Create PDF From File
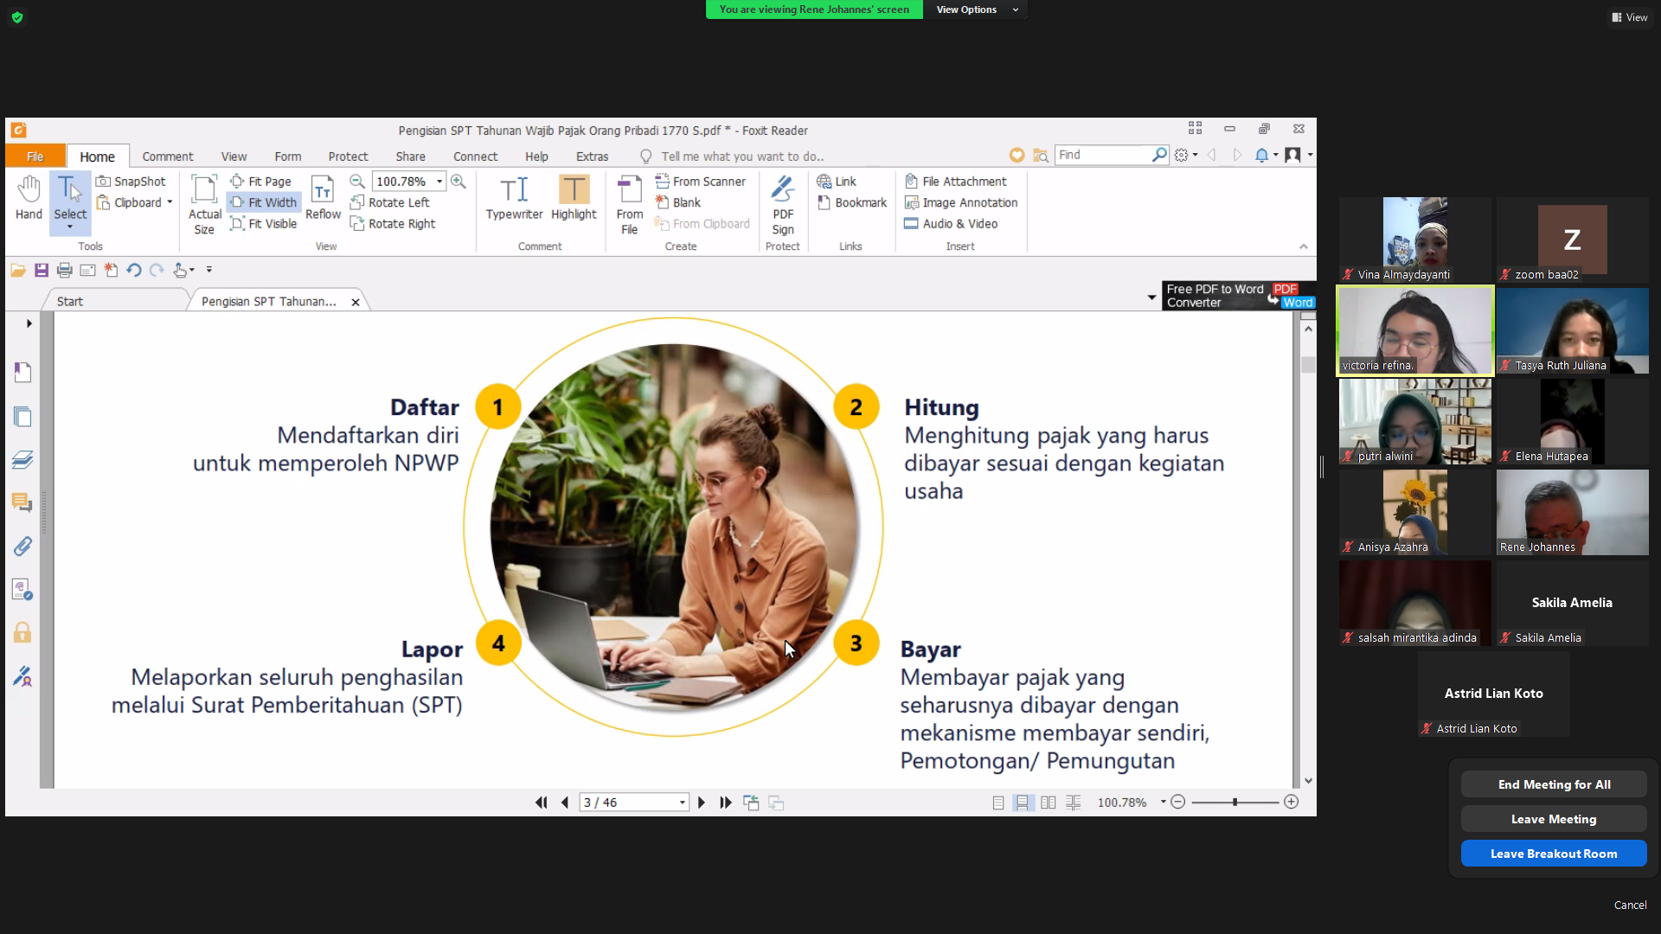The width and height of the screenshot is (1661, 934). click(x=630, y=205)
